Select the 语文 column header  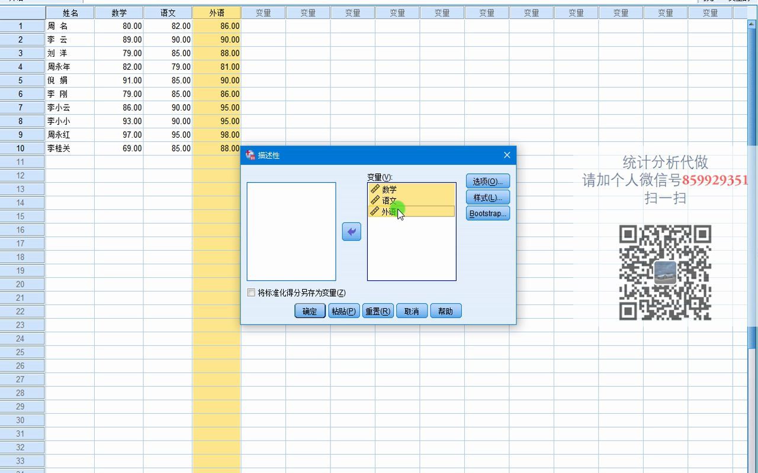pos(168,12)
